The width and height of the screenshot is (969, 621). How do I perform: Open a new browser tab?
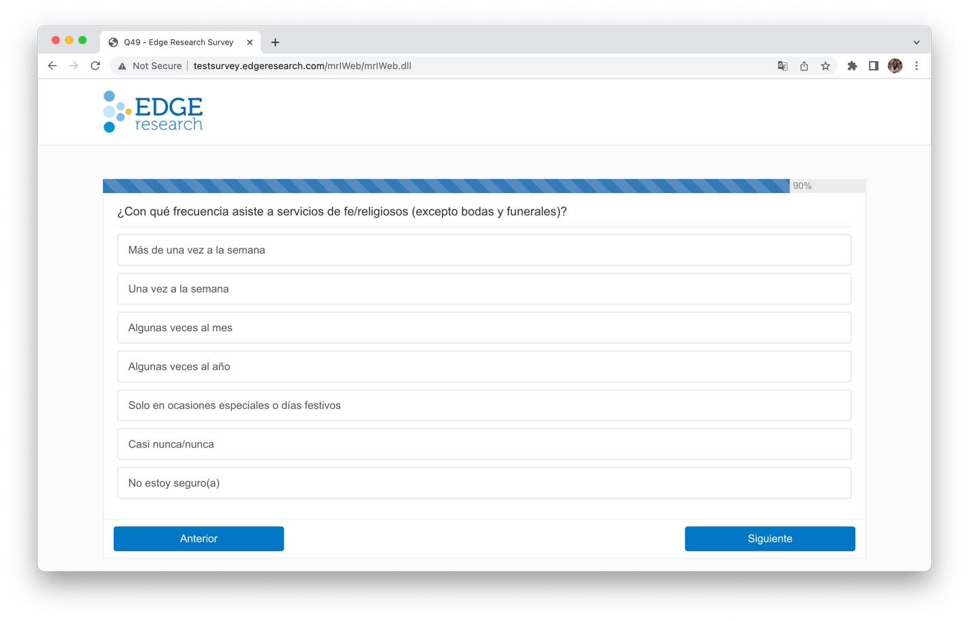click(x=275, y=42)
